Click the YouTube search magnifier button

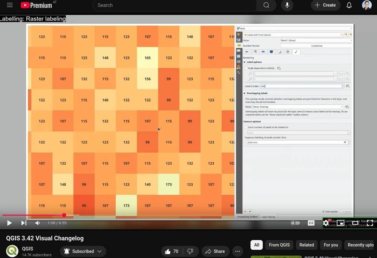266,5
